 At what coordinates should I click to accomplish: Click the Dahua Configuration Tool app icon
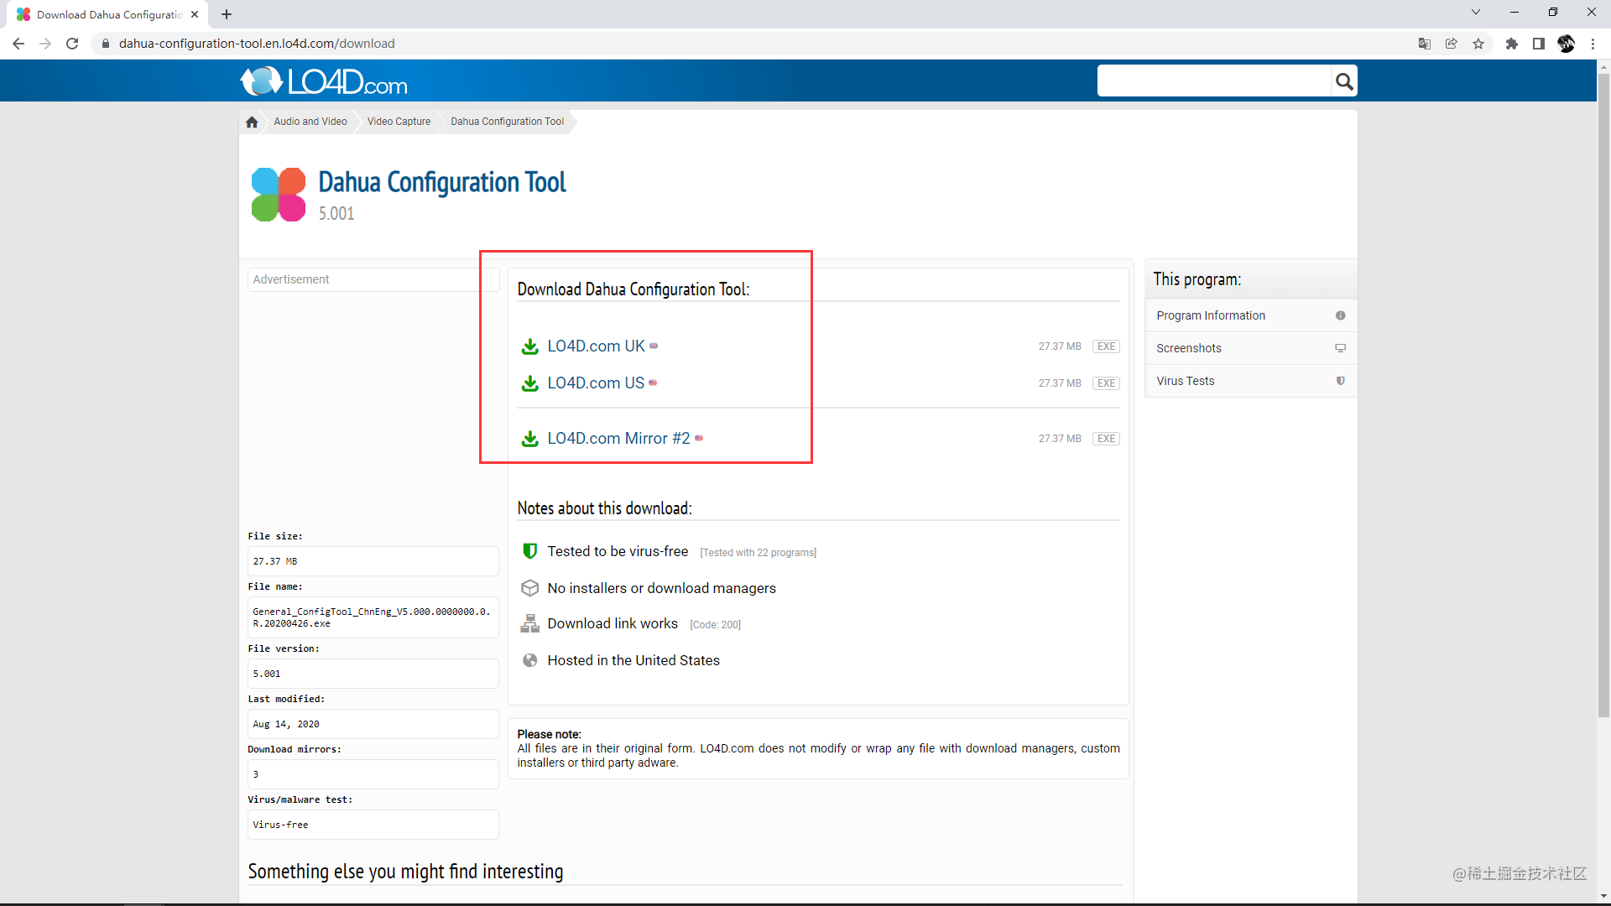coord(279,195)
